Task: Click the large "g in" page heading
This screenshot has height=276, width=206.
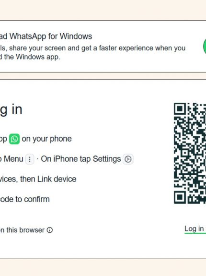Action: (x=11, y=110)
